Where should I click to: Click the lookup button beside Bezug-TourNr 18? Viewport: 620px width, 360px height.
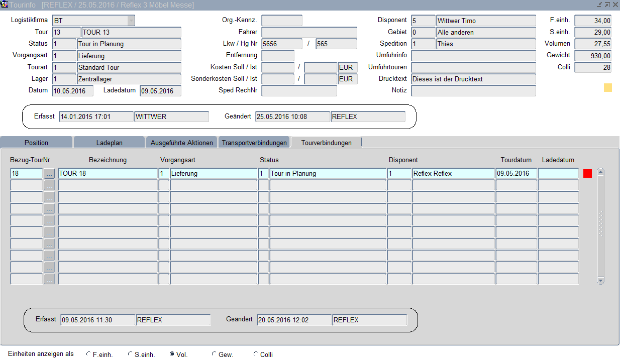(x=49, y=174)
